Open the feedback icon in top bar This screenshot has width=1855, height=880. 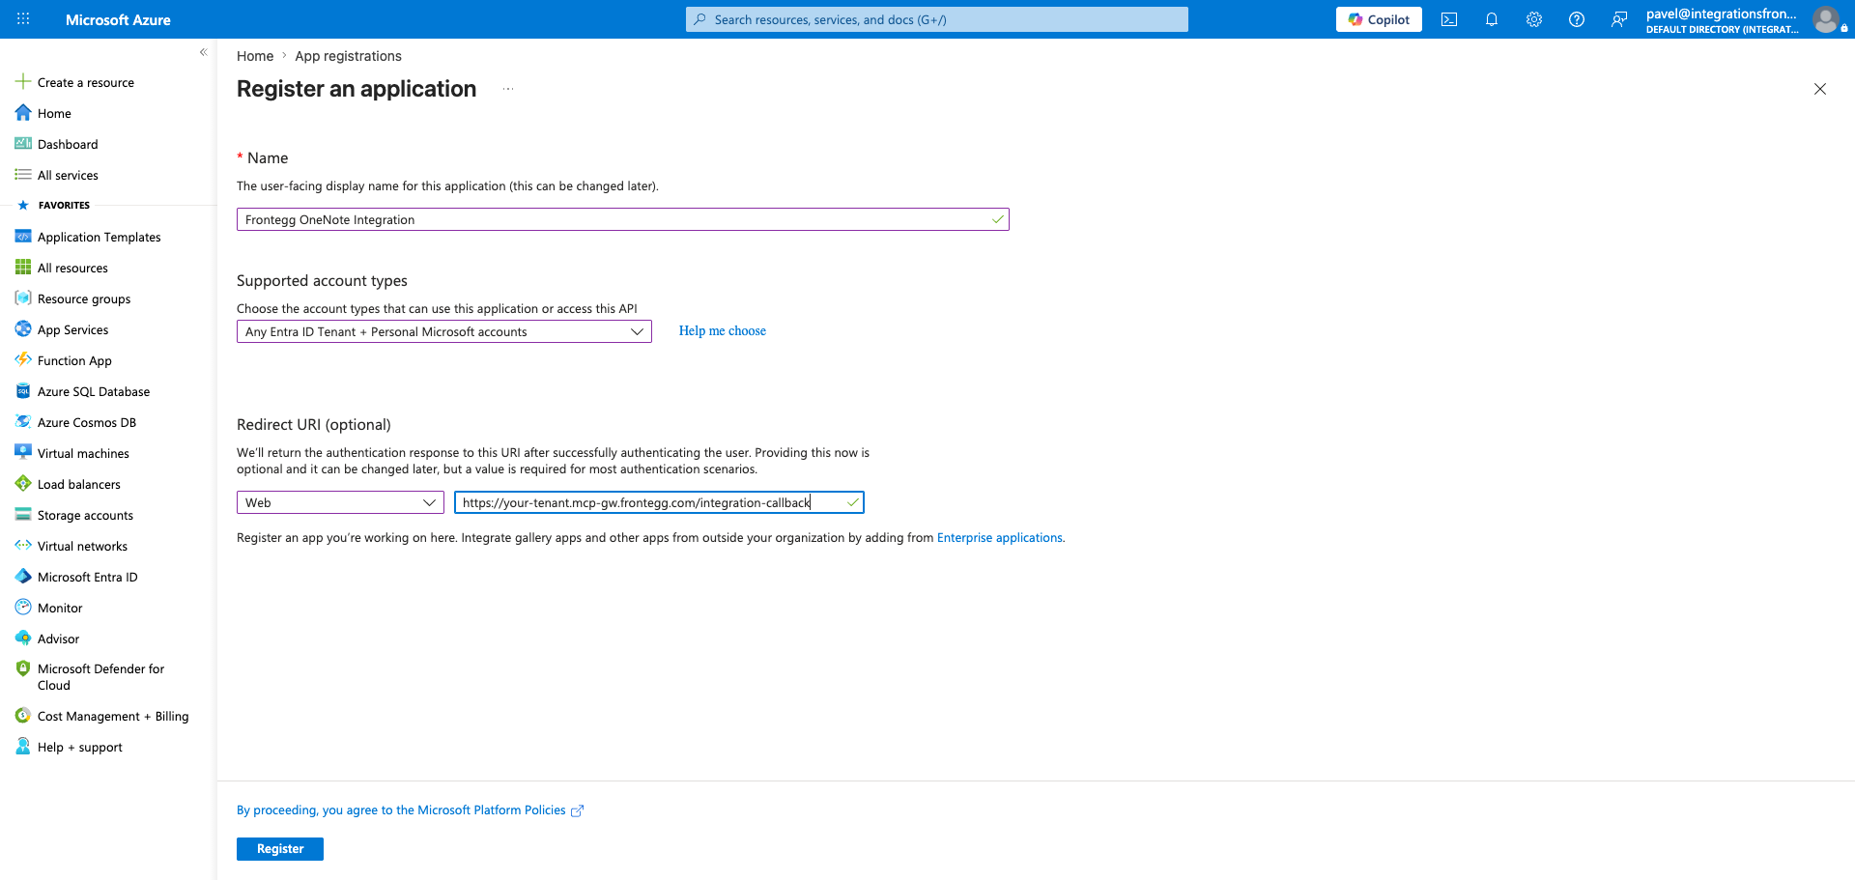1619,19
